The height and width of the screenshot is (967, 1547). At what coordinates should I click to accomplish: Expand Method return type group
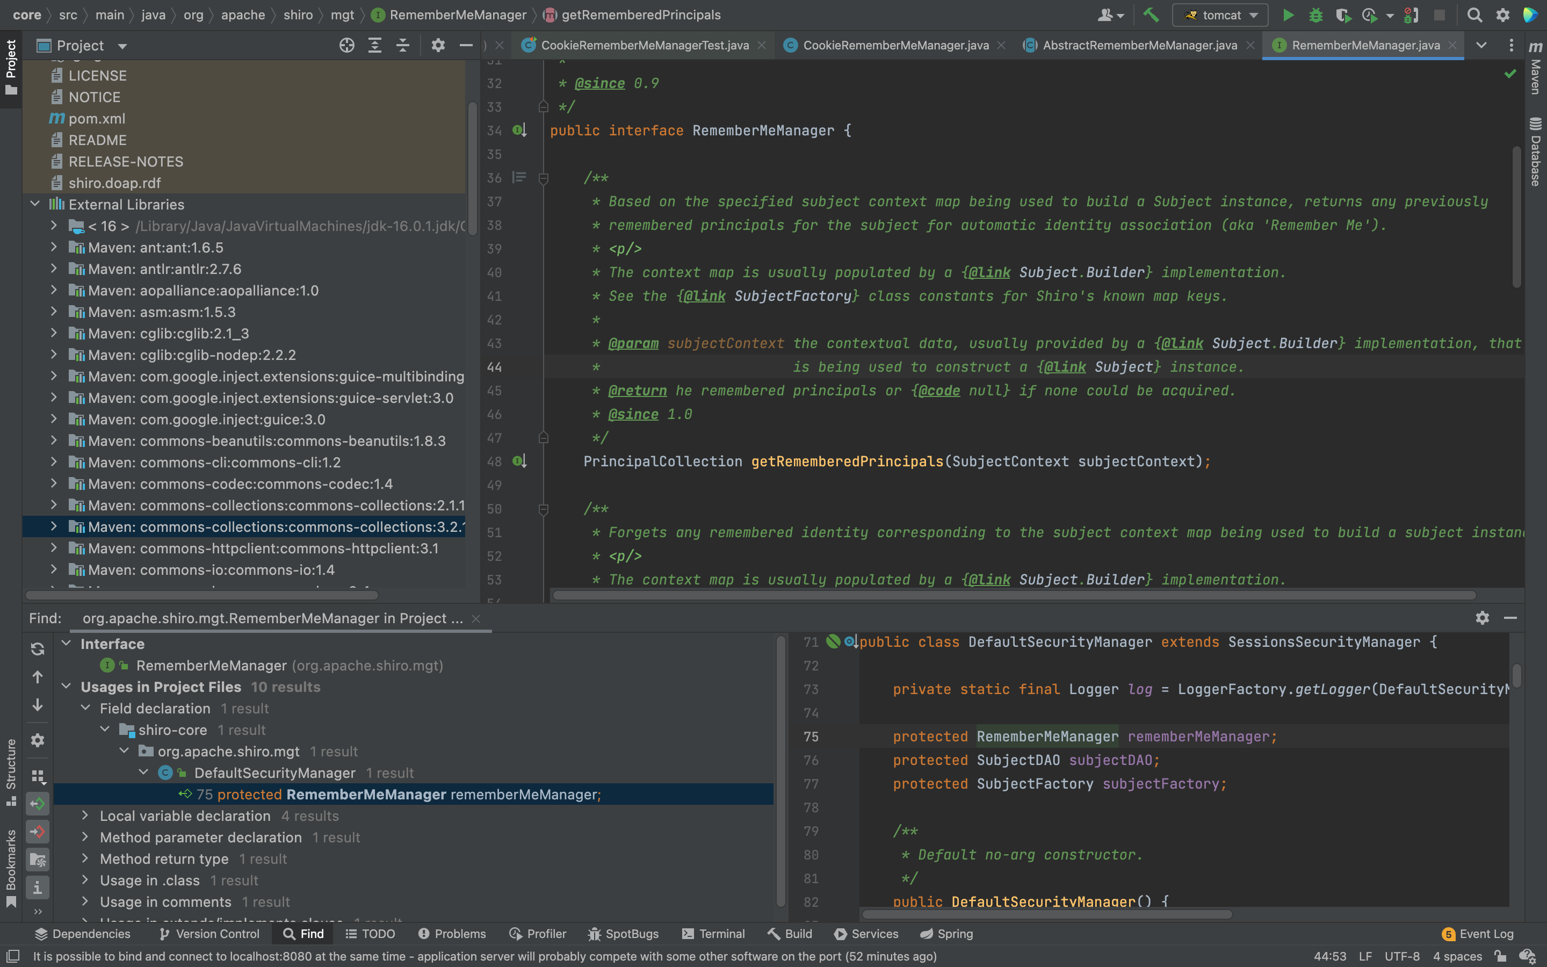pyautogui.click(x=85, y=858)
